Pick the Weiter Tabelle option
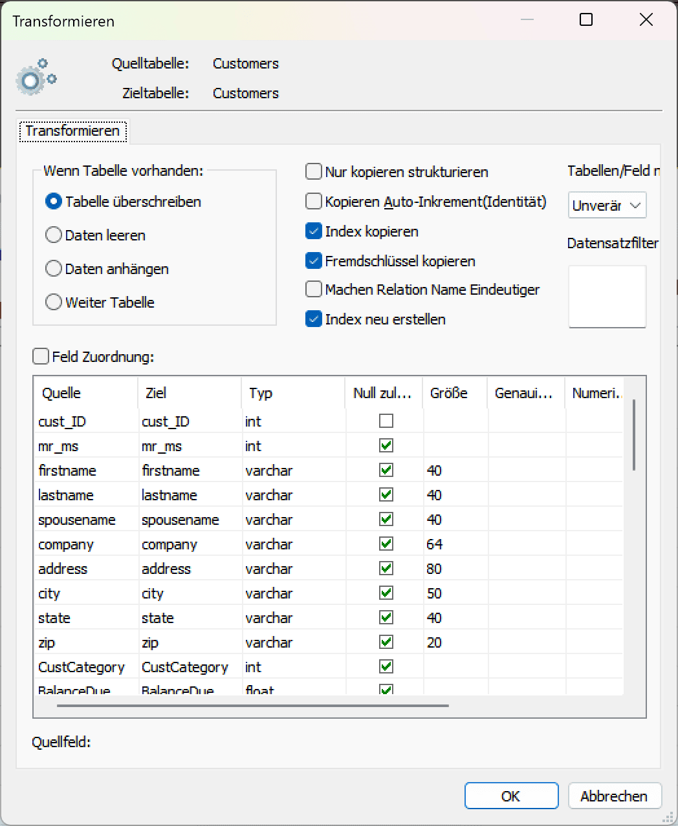 click(54, 302)
